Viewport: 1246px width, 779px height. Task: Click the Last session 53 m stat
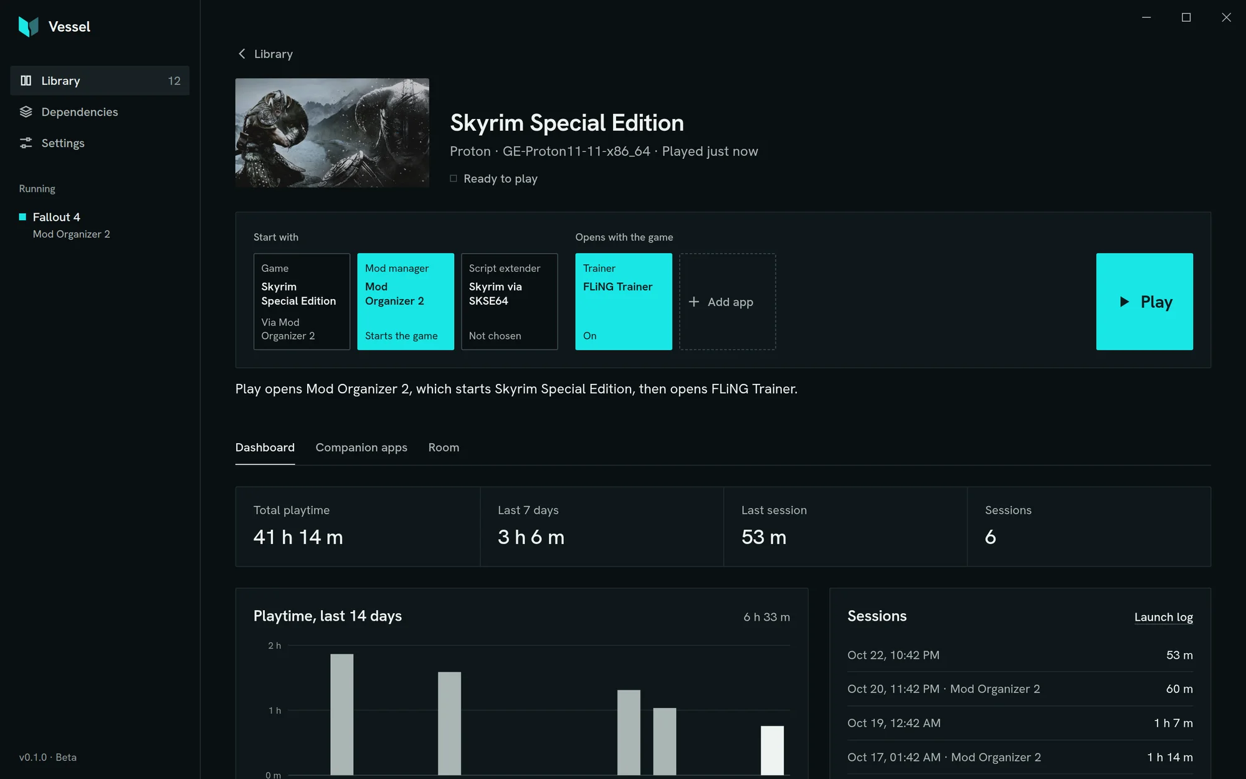point(845,527)
